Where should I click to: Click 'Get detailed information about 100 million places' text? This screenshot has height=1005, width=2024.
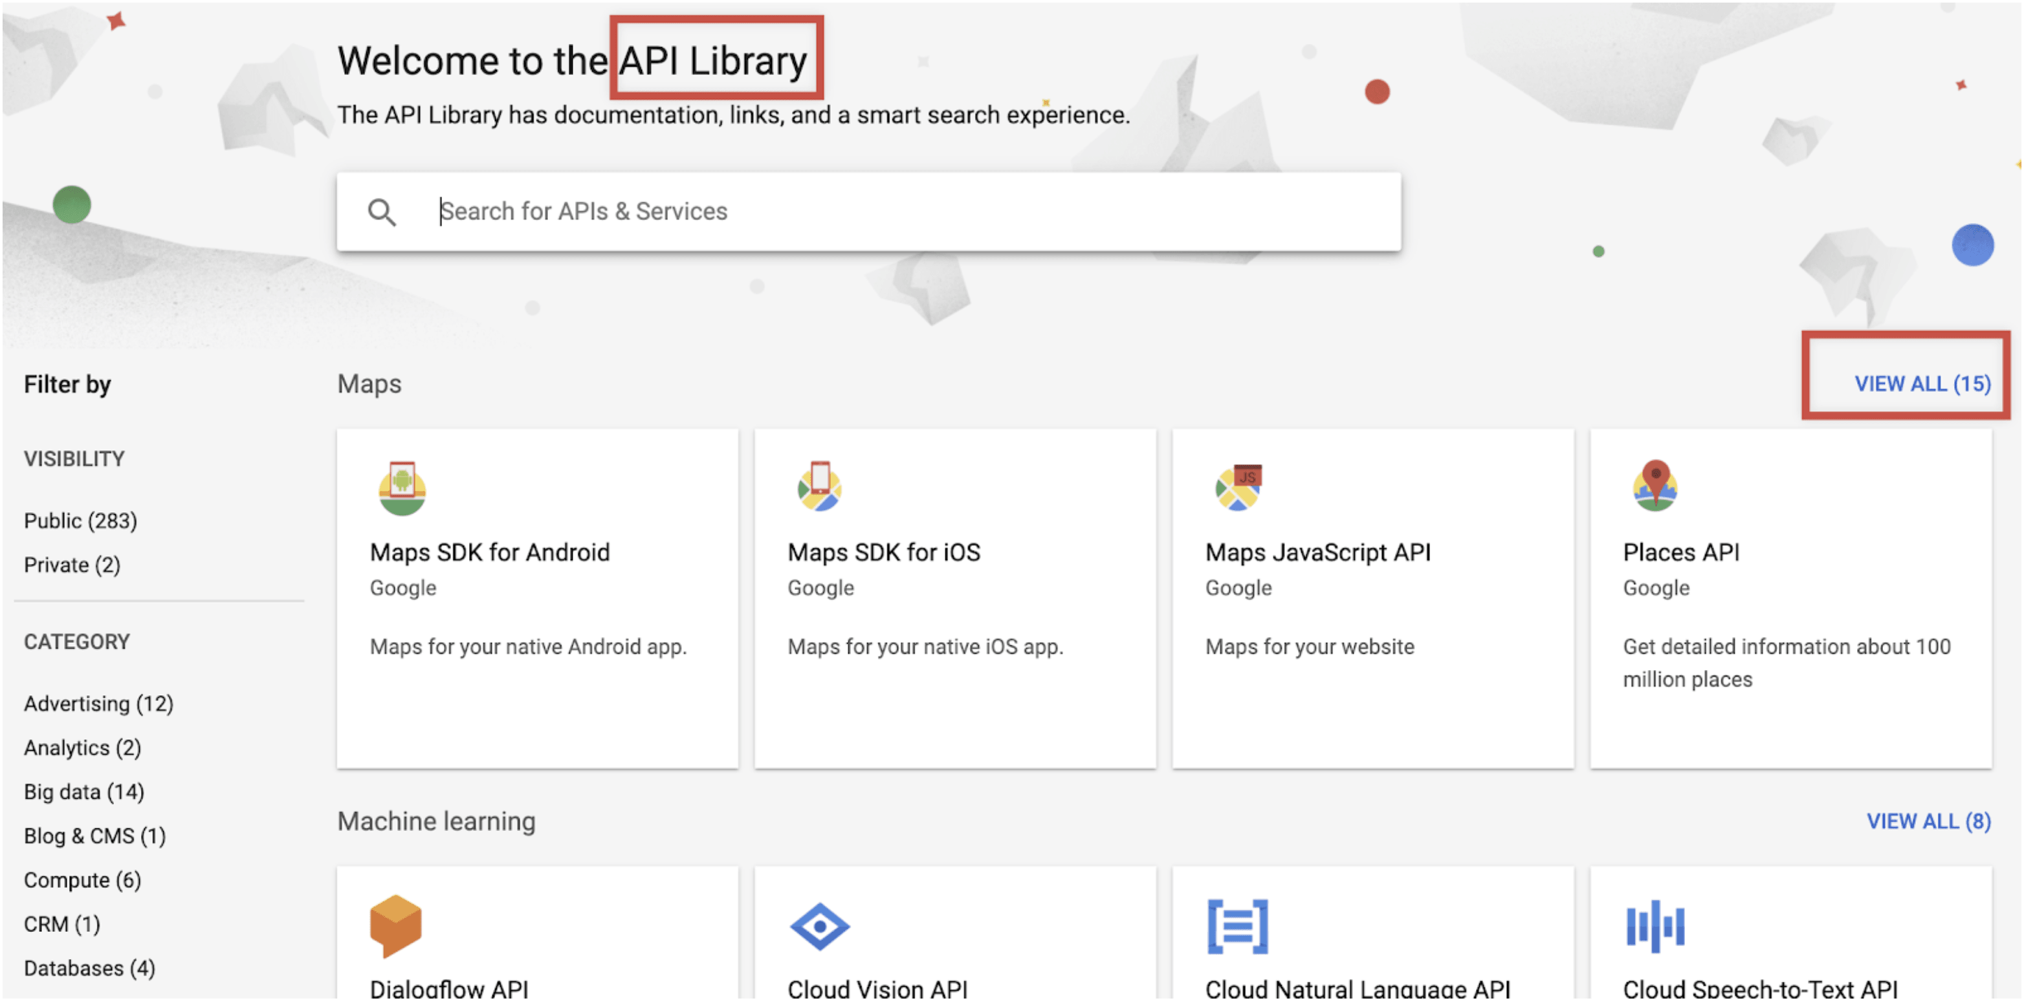pos(1787,663)
